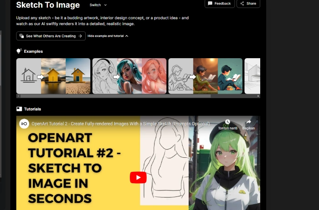Click the 'Examples' heading text
The image size is (319, 210).
[33, 51]
